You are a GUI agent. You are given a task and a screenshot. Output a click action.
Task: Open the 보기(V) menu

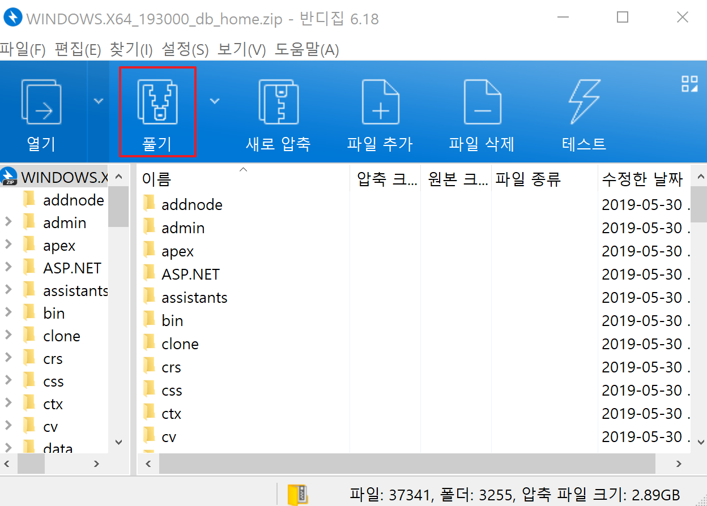[242, 50]
